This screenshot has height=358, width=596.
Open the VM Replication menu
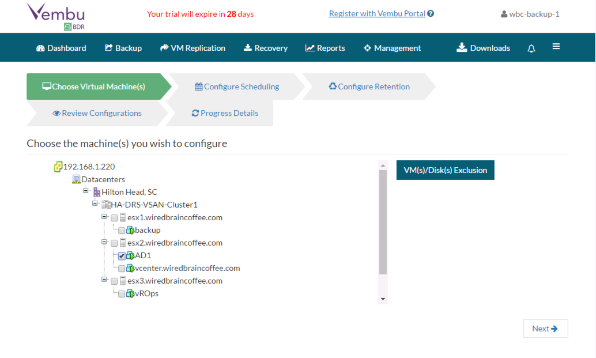click(x=193, y=48)
